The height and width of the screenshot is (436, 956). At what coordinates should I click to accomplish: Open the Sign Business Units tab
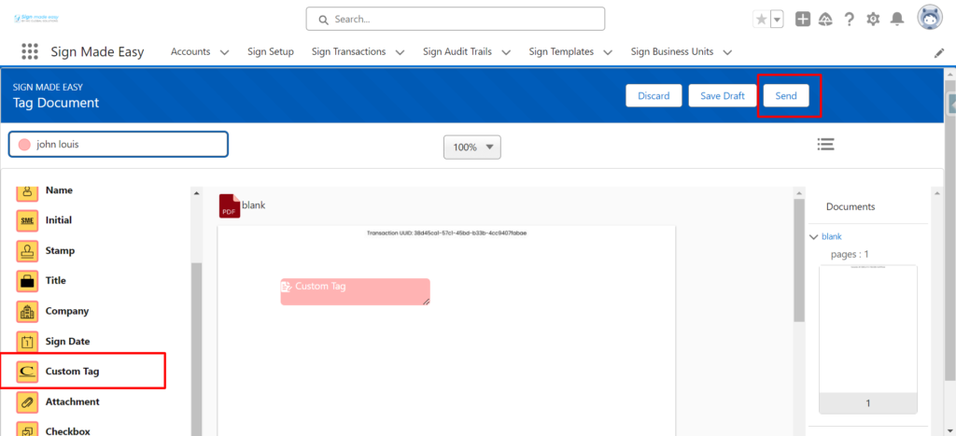(672, 52)
